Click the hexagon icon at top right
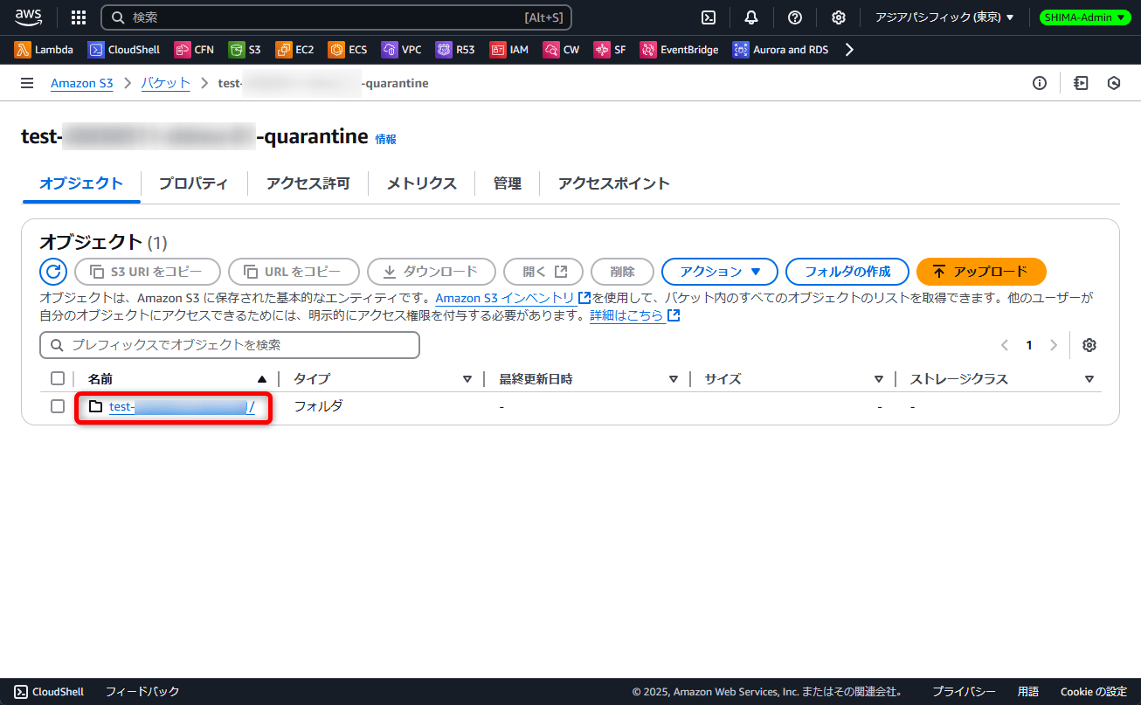The width and height of the screenshot is (1141, 705). [1114, 83]
